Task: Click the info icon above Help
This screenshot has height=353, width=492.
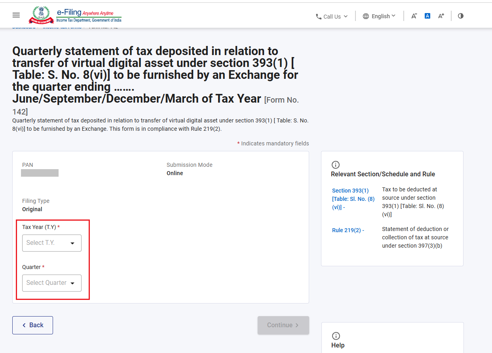Action: 336,336
